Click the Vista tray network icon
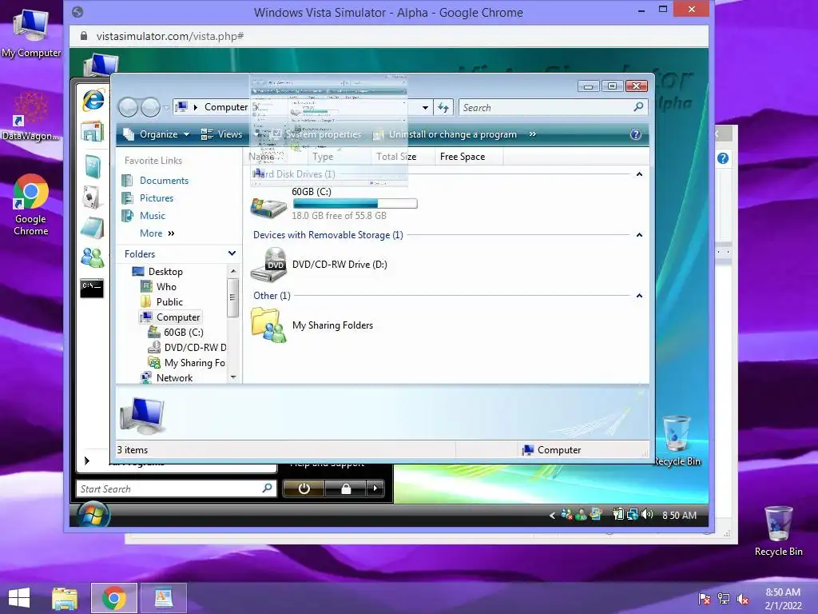This screenshot has width=818, height=614. point(633,515)
